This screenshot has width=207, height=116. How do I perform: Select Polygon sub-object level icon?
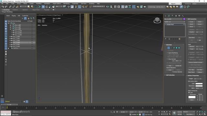click(176, 48)
